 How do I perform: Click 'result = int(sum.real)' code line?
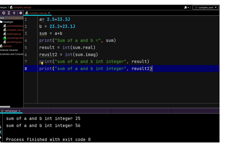click(67, 47)
